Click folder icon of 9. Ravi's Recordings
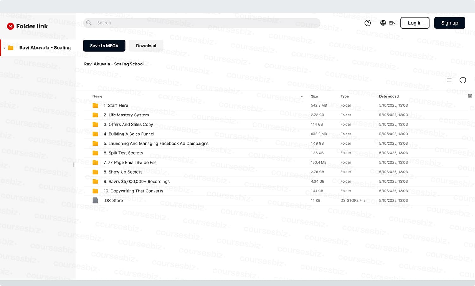The height and width of the screenshot is (286, 475). click(95, 181)
